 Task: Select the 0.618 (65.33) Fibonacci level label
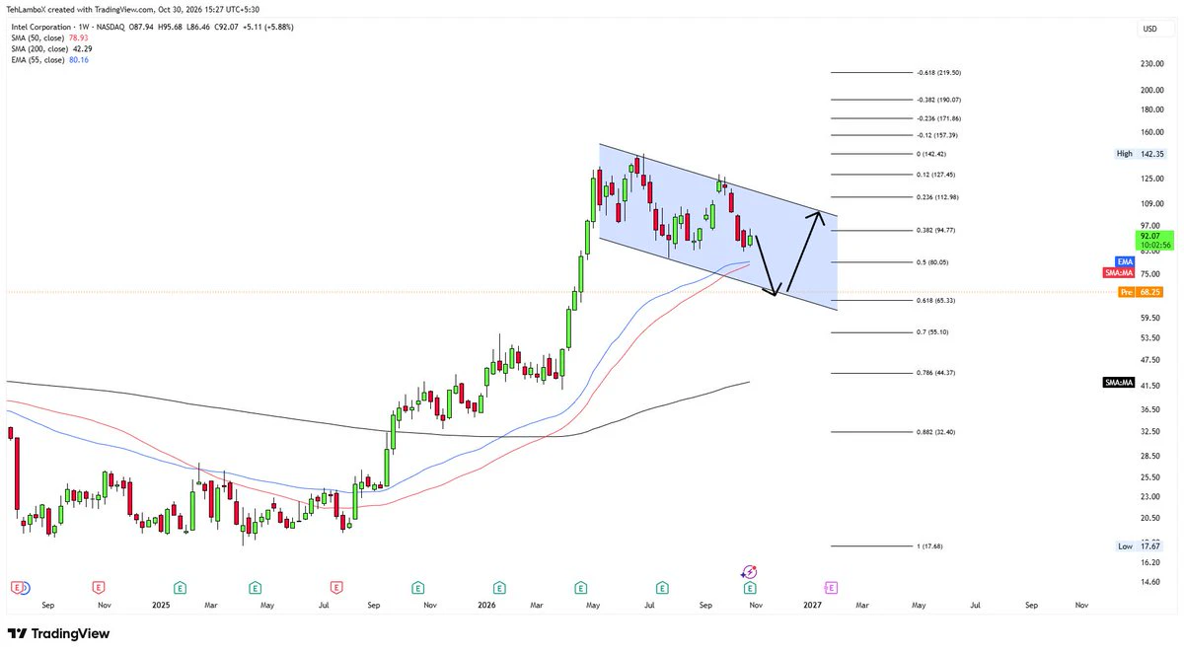[937, 300]
